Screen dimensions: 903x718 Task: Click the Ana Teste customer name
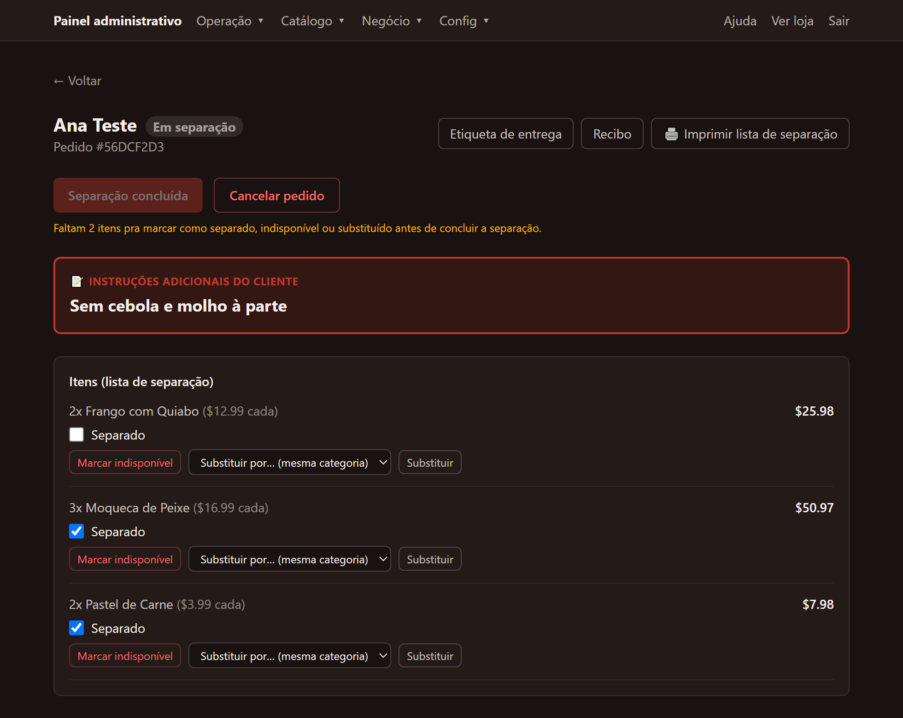coord(95,126)
